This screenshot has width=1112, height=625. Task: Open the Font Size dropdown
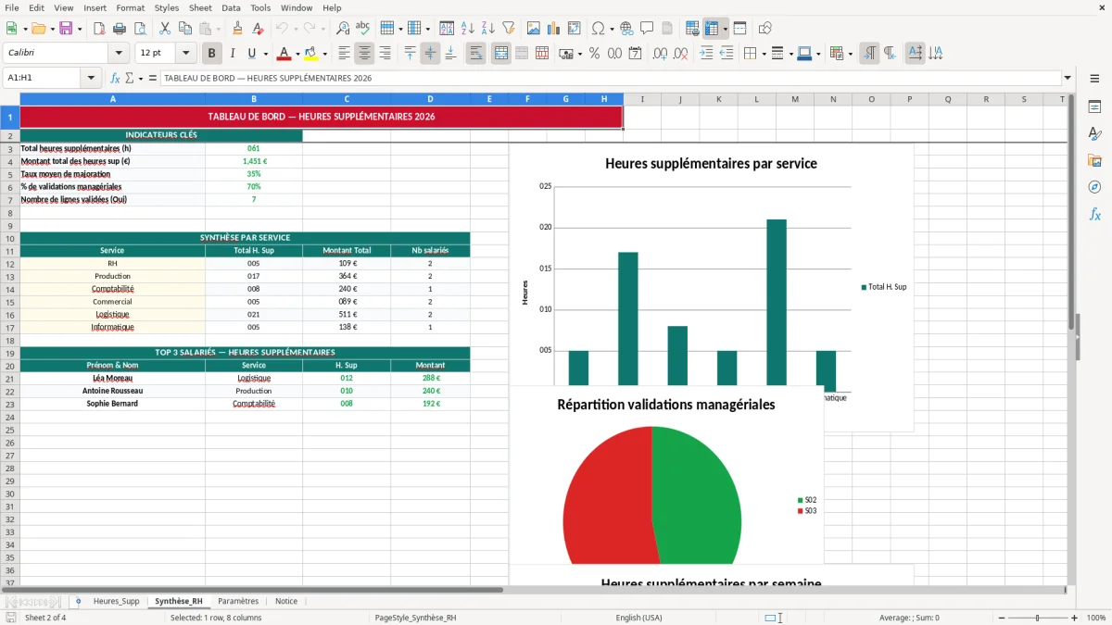[x=185, y=53]
